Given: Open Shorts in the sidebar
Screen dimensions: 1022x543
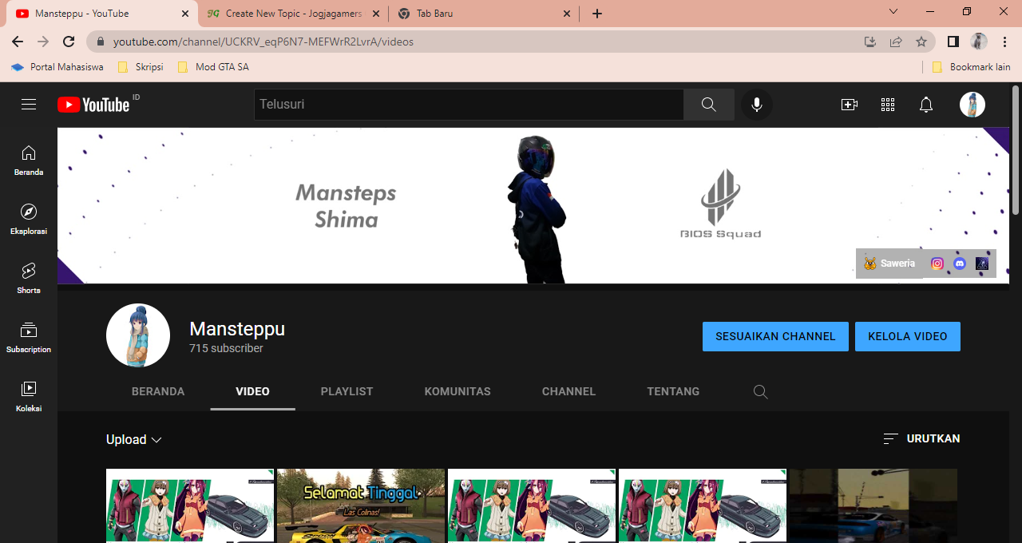Looking at the screenshot, I should (x=29, y=278).
